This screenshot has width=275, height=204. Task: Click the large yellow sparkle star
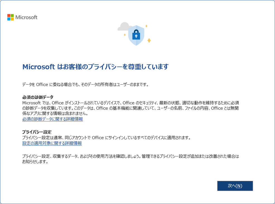149,40
